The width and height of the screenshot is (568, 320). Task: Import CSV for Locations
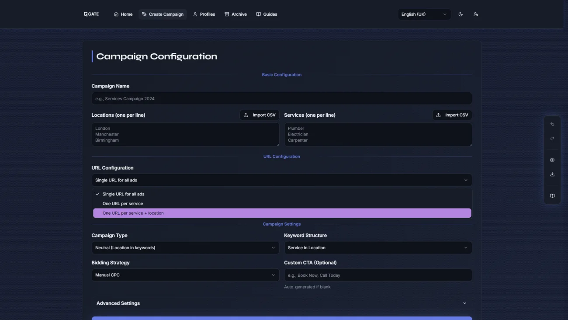pos(260,115)
